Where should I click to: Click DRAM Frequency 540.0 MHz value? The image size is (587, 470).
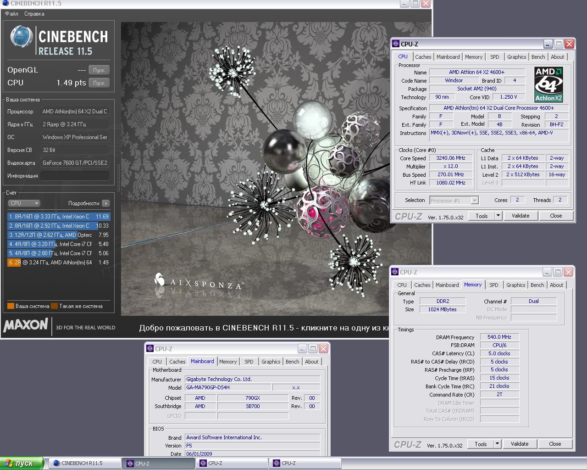499,337
